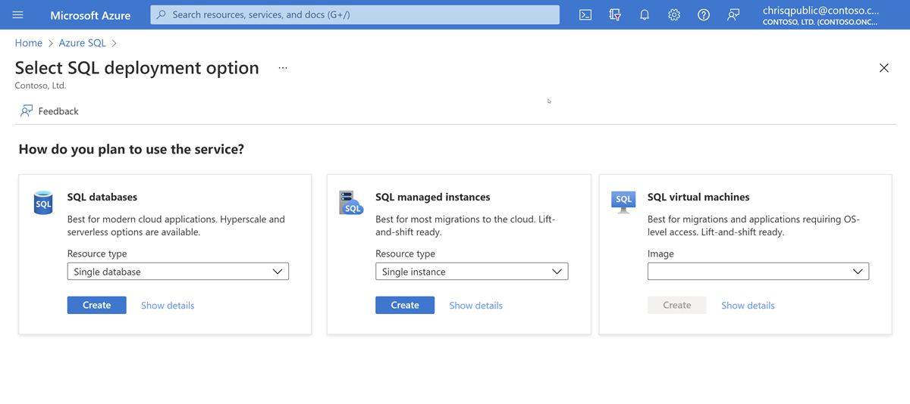
Task: Click the Help question mark icon
Action: 704,15
